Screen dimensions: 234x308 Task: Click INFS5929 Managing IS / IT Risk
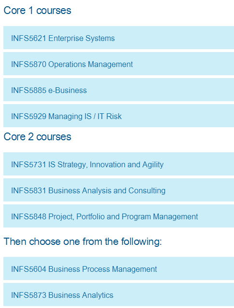click(x=119, y=116)
